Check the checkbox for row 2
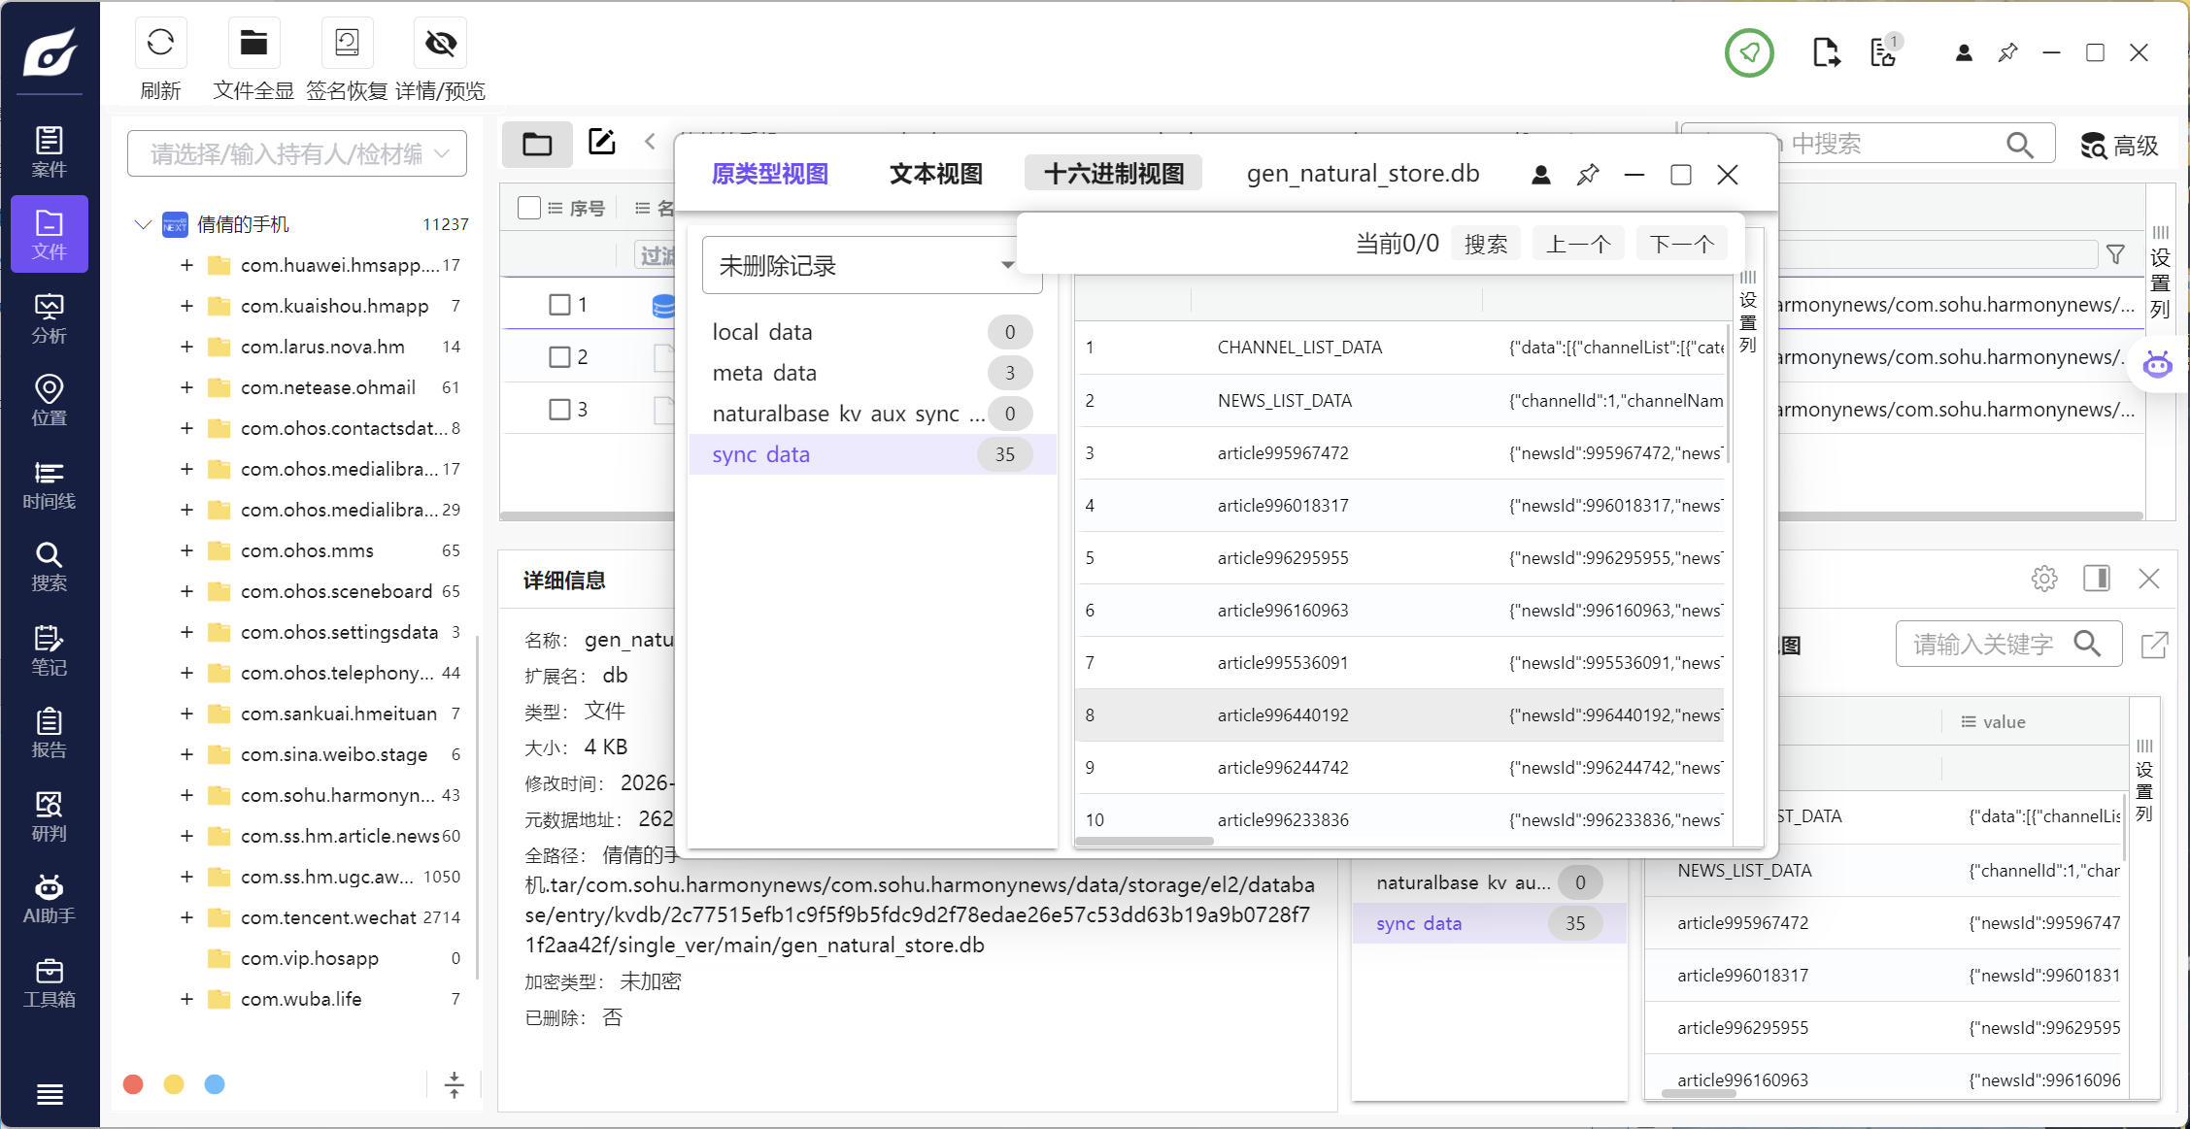The height and width of the screenshot is (1129, 2190). (559, 357)
